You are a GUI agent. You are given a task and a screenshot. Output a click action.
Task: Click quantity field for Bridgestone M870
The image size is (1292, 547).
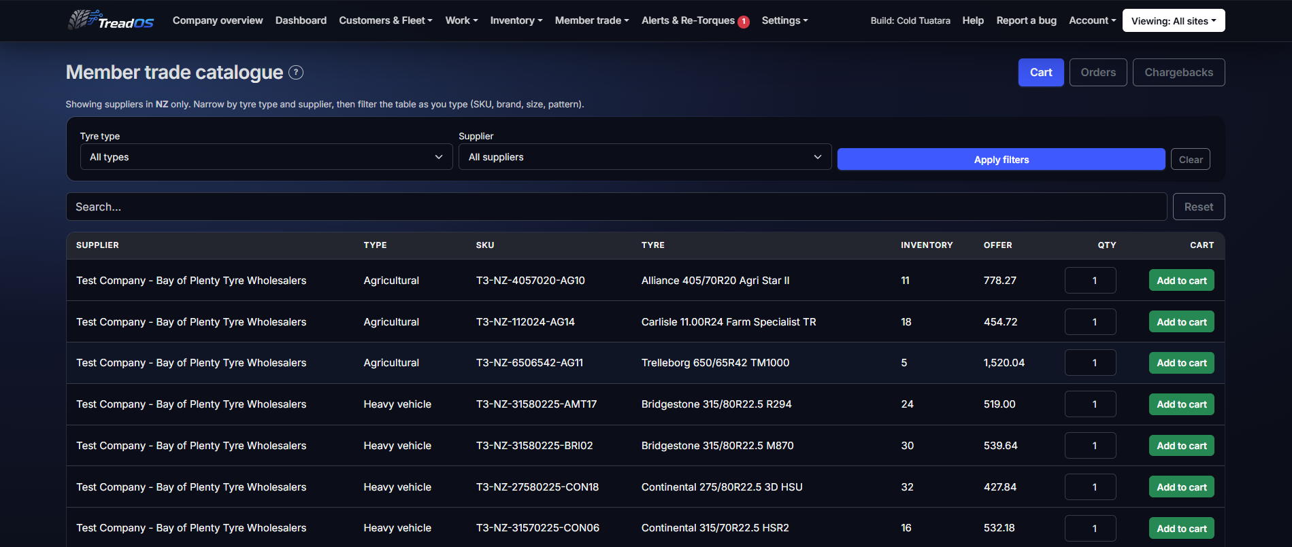[1090, 446]
